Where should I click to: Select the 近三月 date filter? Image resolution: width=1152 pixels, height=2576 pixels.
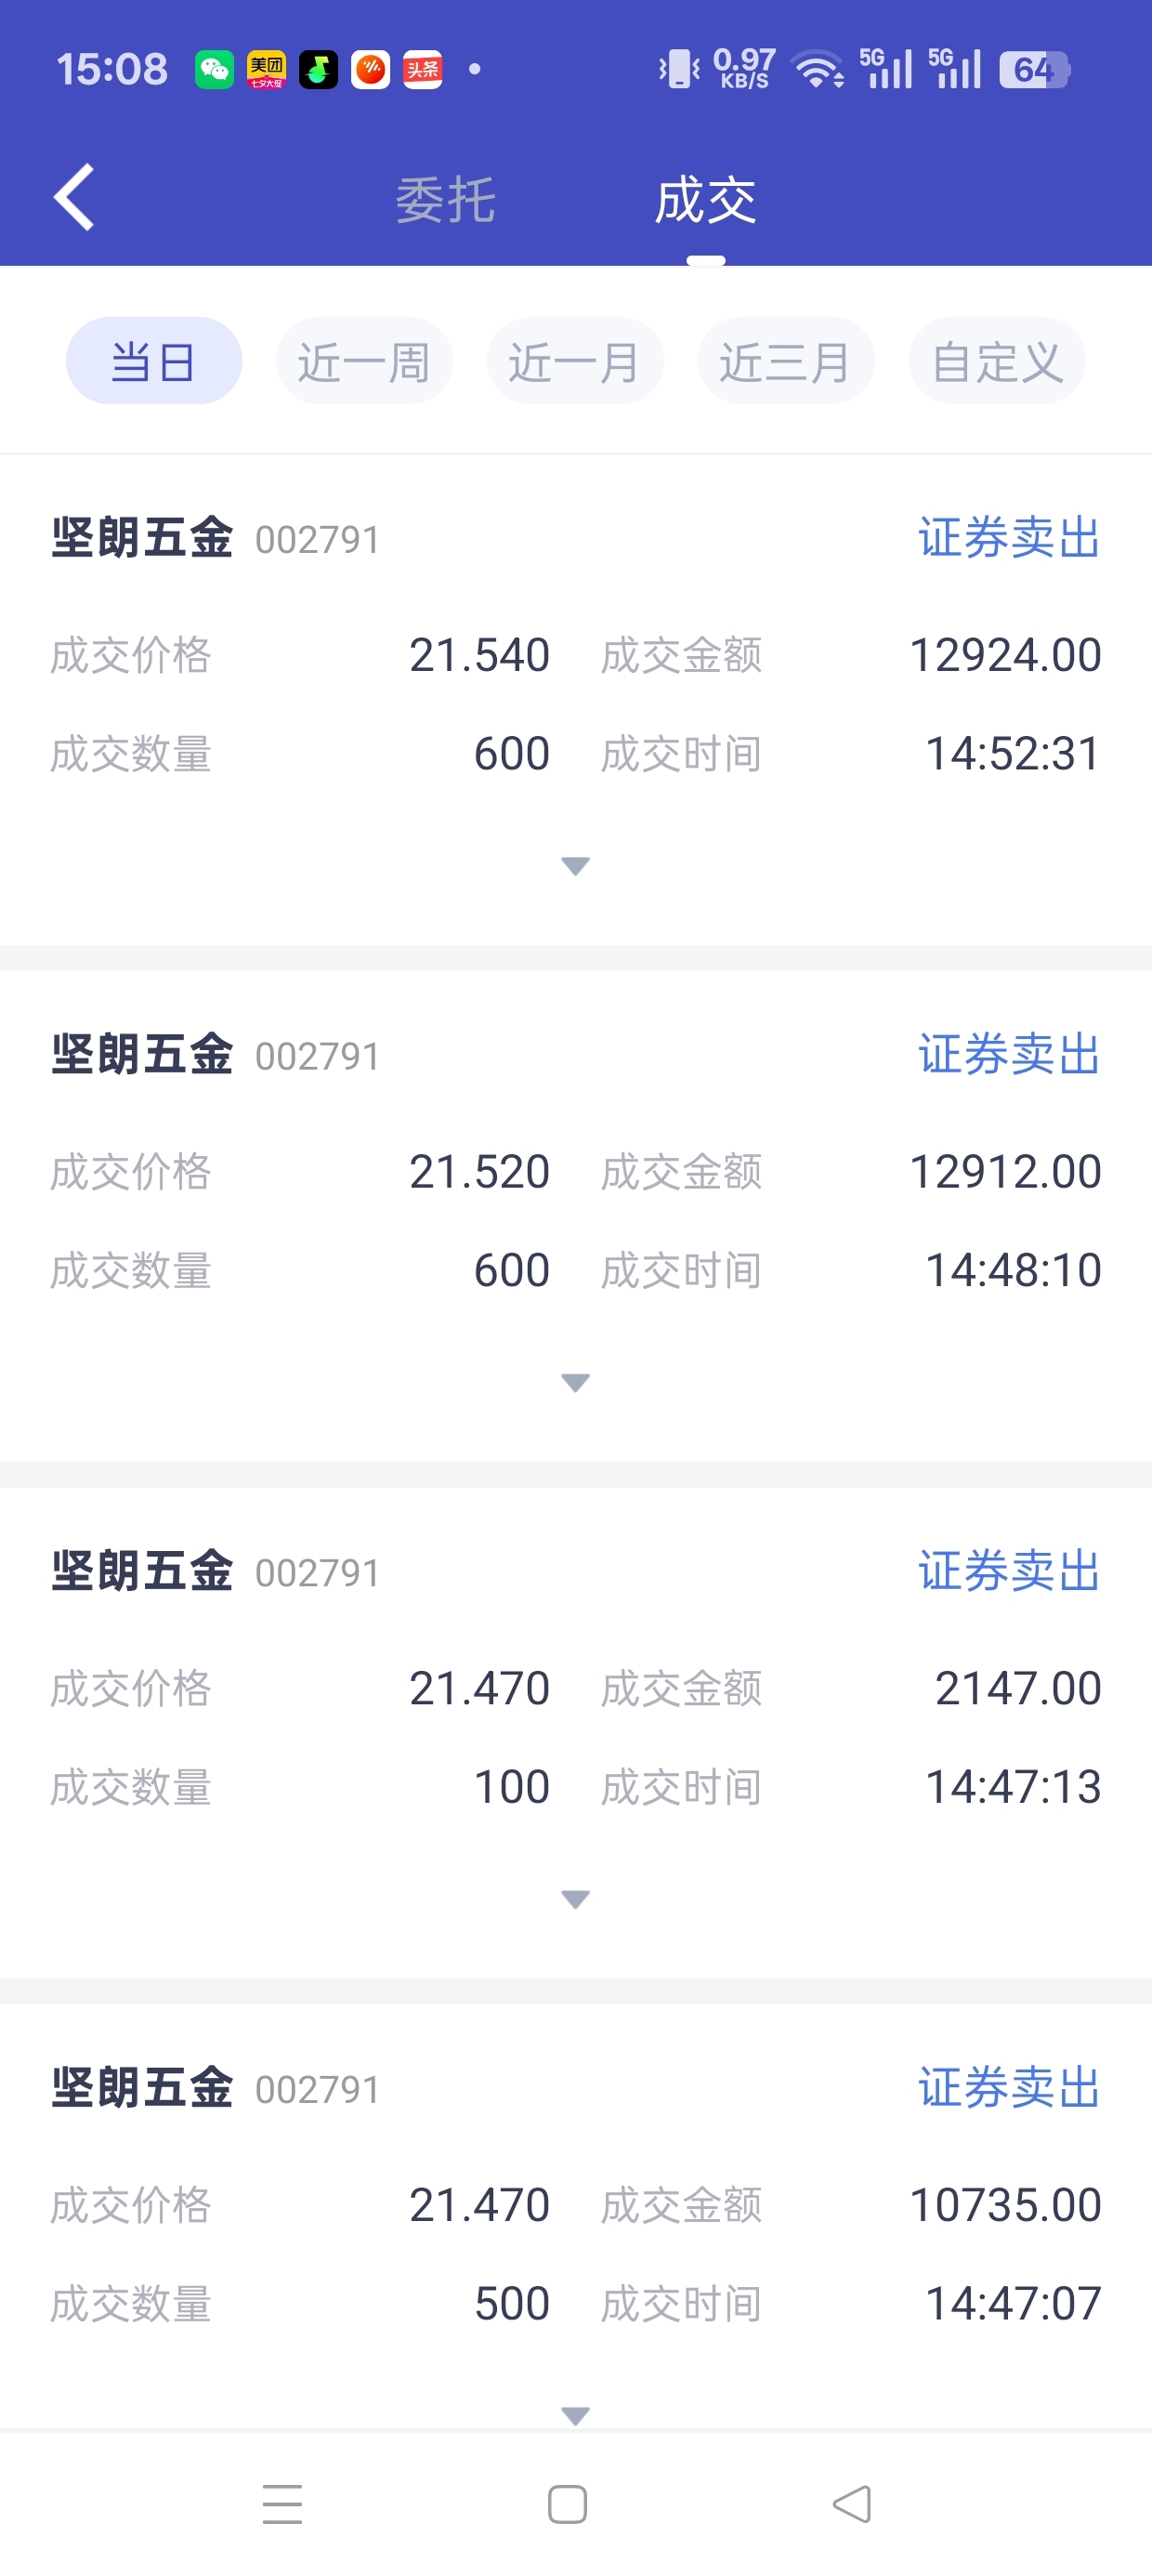(x=786, y=361)
